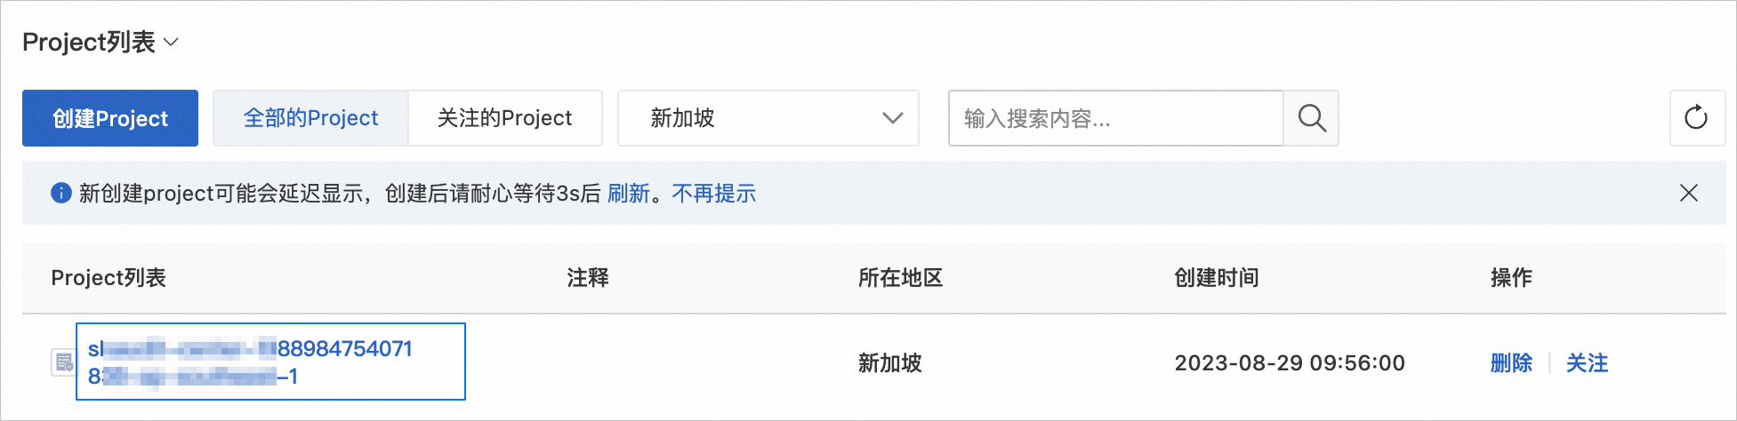The width and height of the screenshot is (1737, 421).
Task: Click the 注释 column header
Action: [x=588, y=278]
